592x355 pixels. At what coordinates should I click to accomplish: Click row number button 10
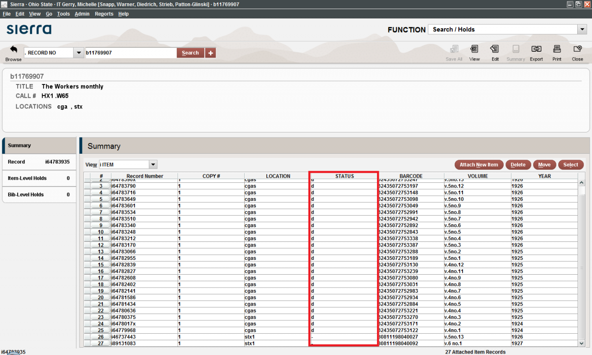coord(100,232)
